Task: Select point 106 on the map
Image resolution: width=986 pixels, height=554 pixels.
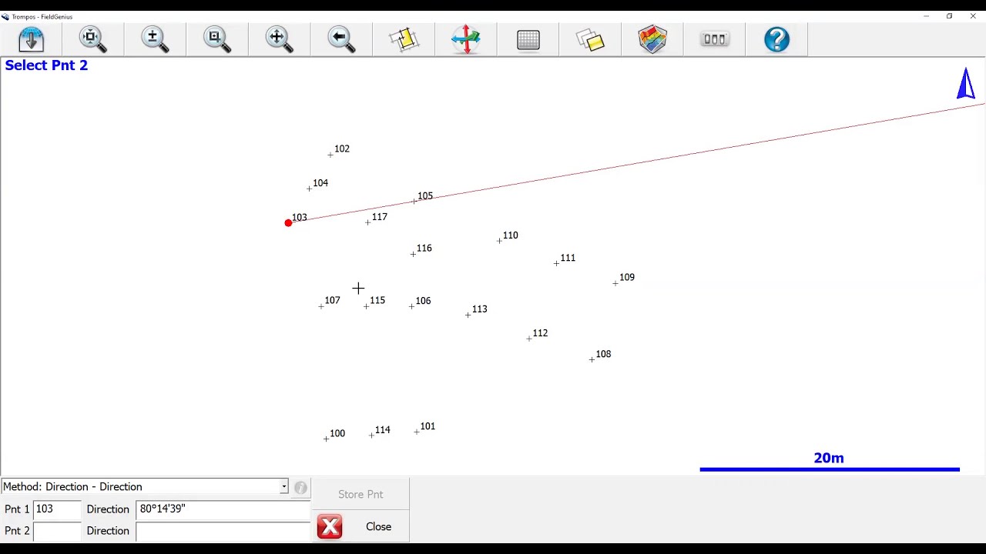Action: [411, 306]
